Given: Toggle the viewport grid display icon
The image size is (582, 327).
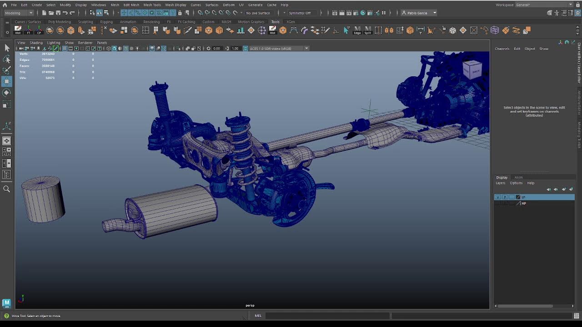Looking at the screenshot, I should (65, 49).
